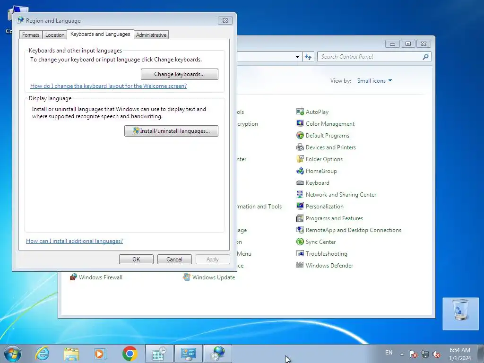
Task: Expand the address bar history dropdown arrow
Action: [x=297, y=57]
